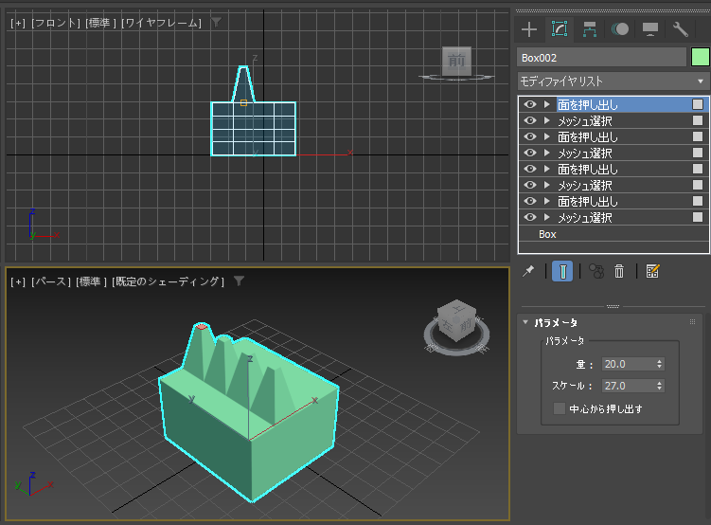Viewport: 711px width, 525px height.
Task: Open the Utilities wrench tab
Action: point(681,29)
